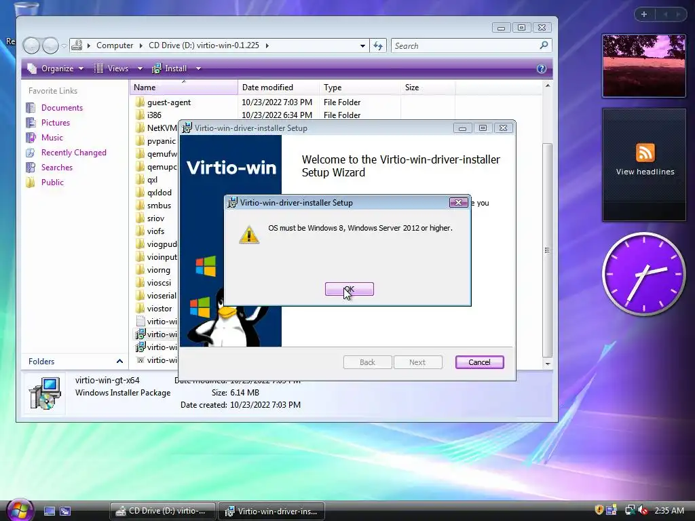Click the Install toolbar button
Screen dimensions: 695x521
(x=170, y=69)
